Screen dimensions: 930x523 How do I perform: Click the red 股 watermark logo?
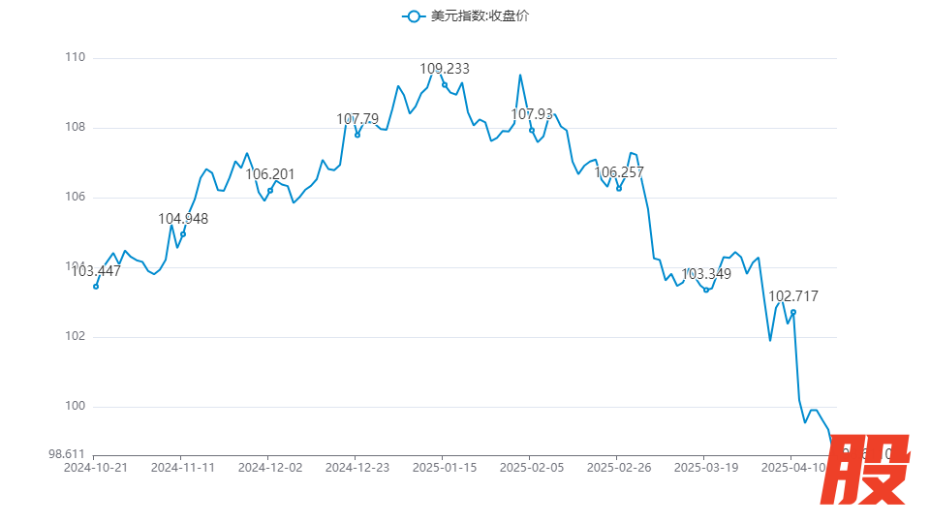(x=875, y=470)
